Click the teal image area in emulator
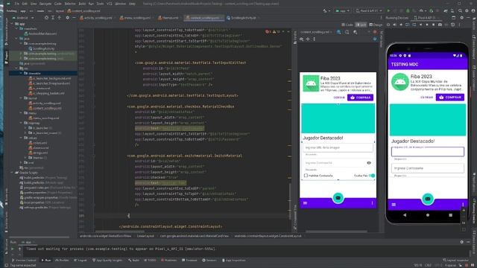The width and height of the screenshot is (477, 268). point(428,120)
